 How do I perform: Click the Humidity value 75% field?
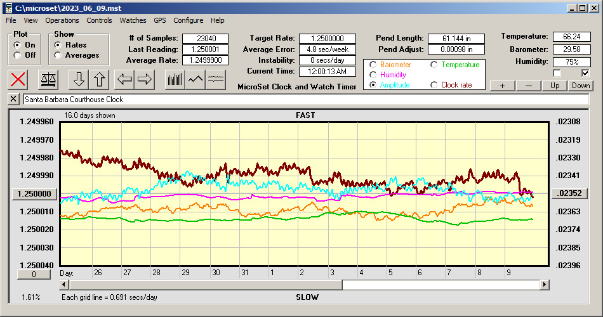(x=571, y=62)
